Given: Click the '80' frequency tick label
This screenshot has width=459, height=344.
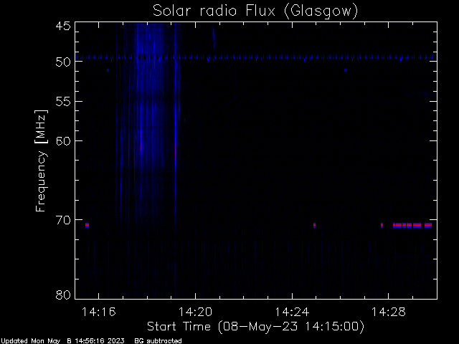Looking at the screenshot, I should (x=63, y=295).
